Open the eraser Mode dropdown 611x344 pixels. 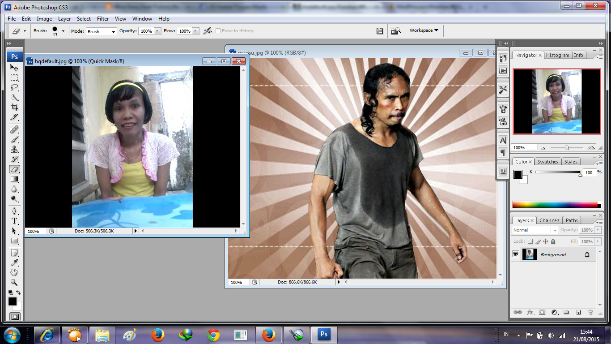click(x=102, y=31)
